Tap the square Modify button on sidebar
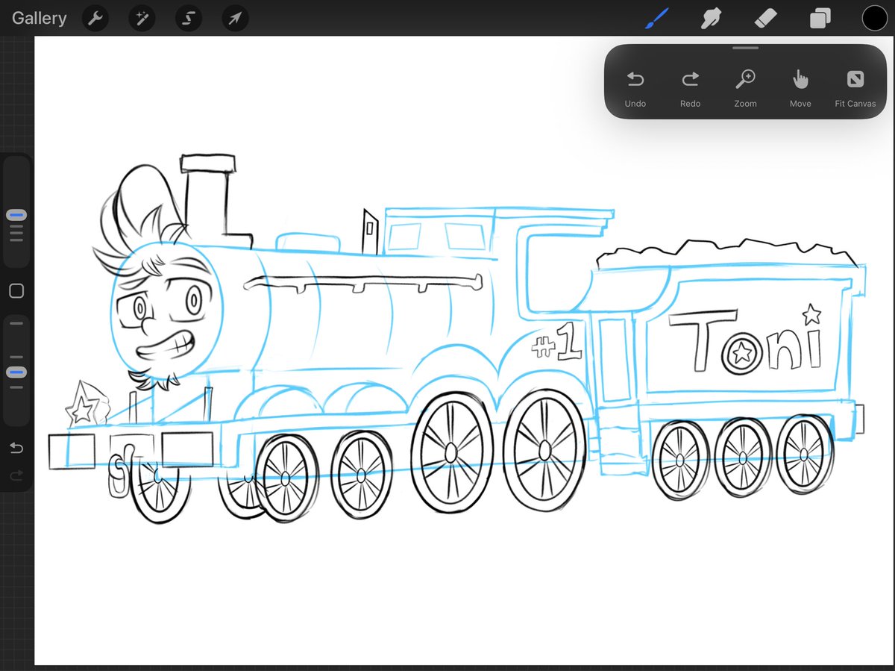Viewport: 895px width, 671px height. coord(16,291)
